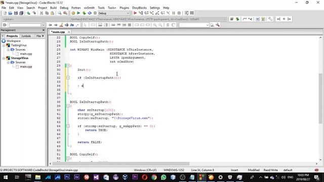The height and width of the screenshot is (182, 324).
Task: Open the Build menu
Action: click(x=53, y=8)
